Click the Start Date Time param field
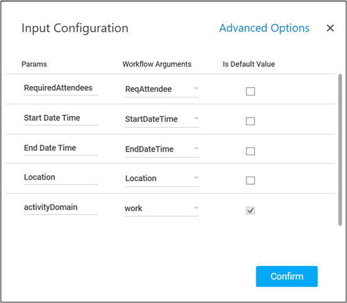The image size is (347, 303). (x=61, y=118)
